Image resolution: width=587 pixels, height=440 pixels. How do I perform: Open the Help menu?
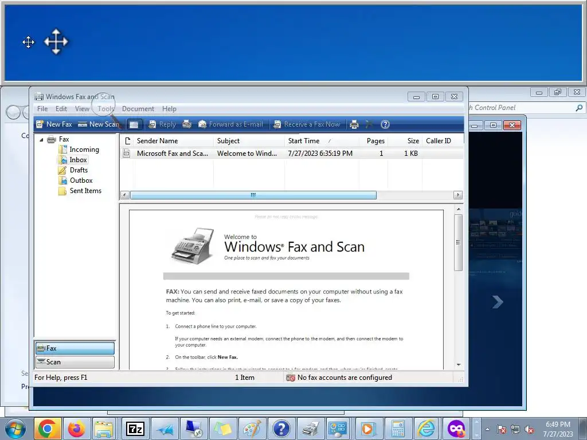tap(169, 109)
